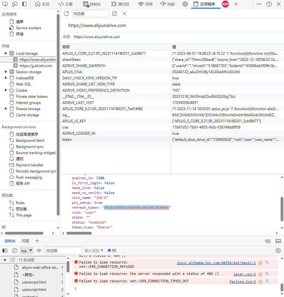Click the preview pane vertical scrollbar
The height and width of the screenshot is (297, 284).
tap(282, 209)
